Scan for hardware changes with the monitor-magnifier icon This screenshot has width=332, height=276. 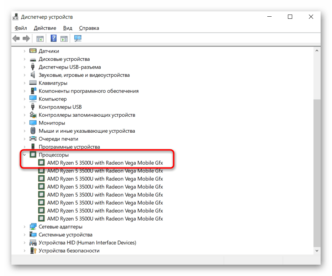pos(77,38)
